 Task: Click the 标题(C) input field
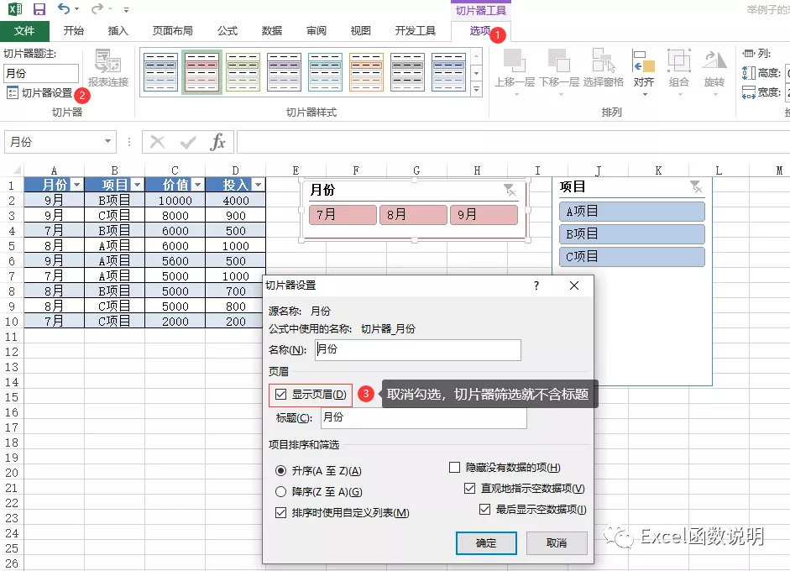click(424, 418)
